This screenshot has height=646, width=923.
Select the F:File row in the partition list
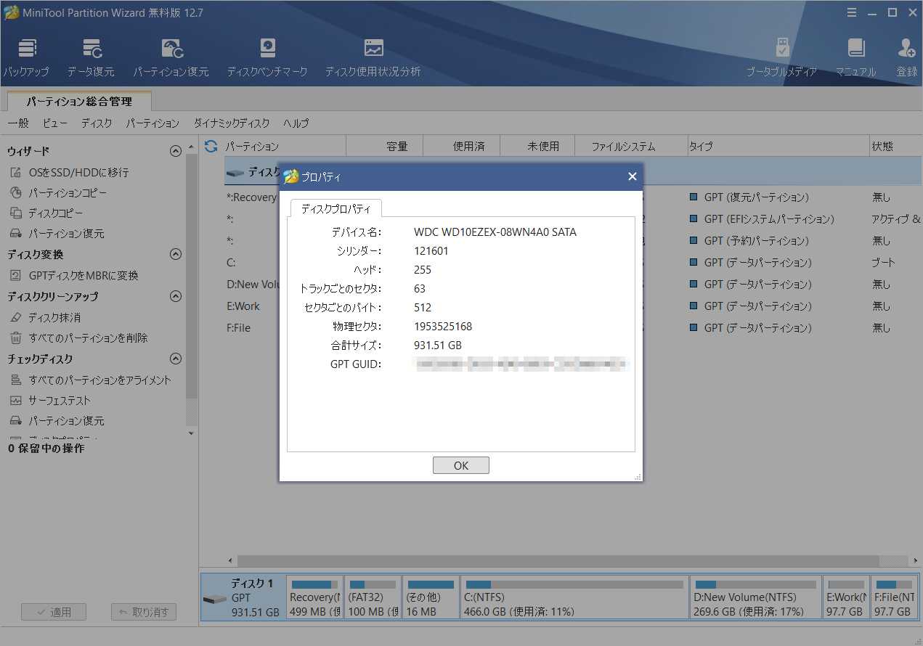point(238,328)
